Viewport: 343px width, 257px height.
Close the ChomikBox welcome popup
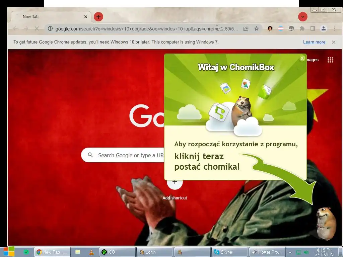click(x=302, y=58)
